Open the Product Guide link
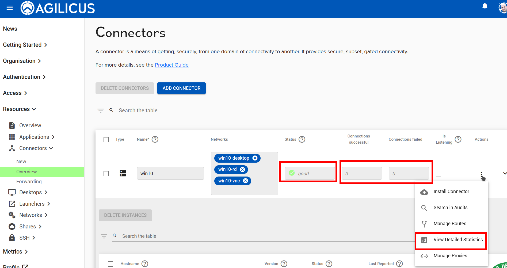The width and height of the screenshot is (507, 268). (171, 65)
